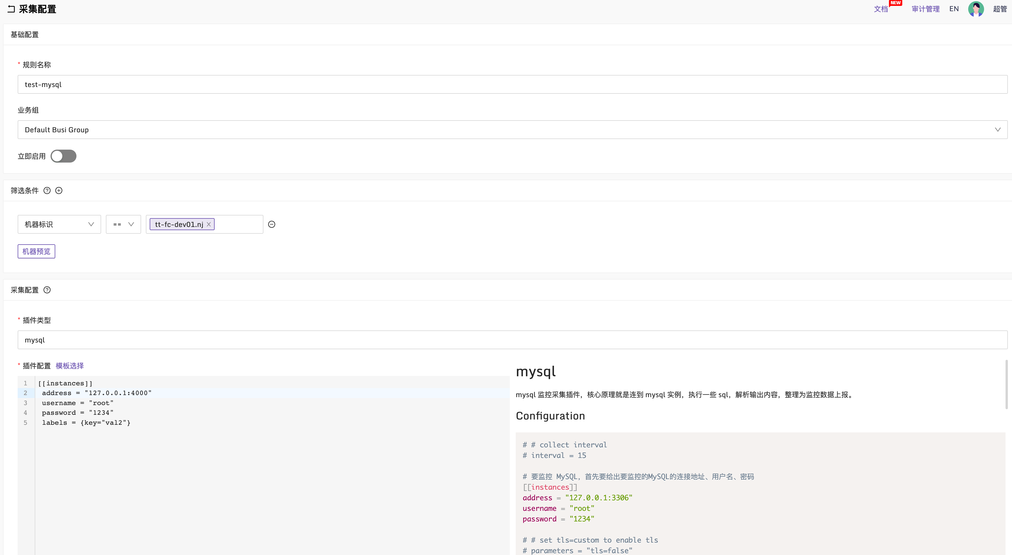Toggle the 立即启用 switch
Screen dimensions: 1012x555
63,156
